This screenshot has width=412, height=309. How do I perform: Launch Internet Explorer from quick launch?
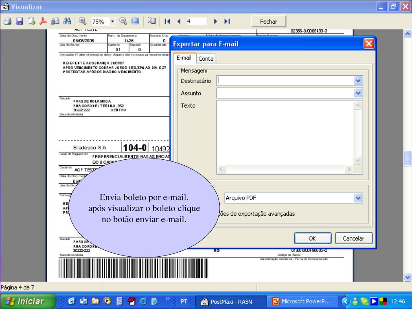click(143, 301)
